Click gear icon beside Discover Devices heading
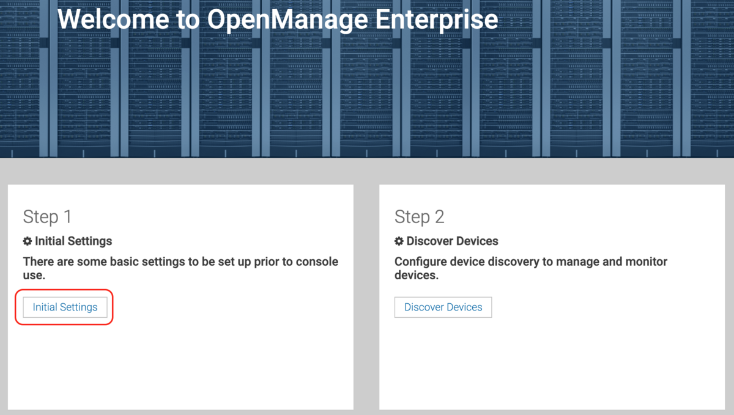This screenshot has width=734, height=415. tap(399, 241)
